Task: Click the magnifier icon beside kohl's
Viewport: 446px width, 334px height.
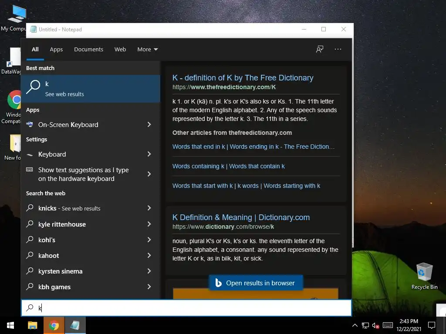Action: [30, 240]
